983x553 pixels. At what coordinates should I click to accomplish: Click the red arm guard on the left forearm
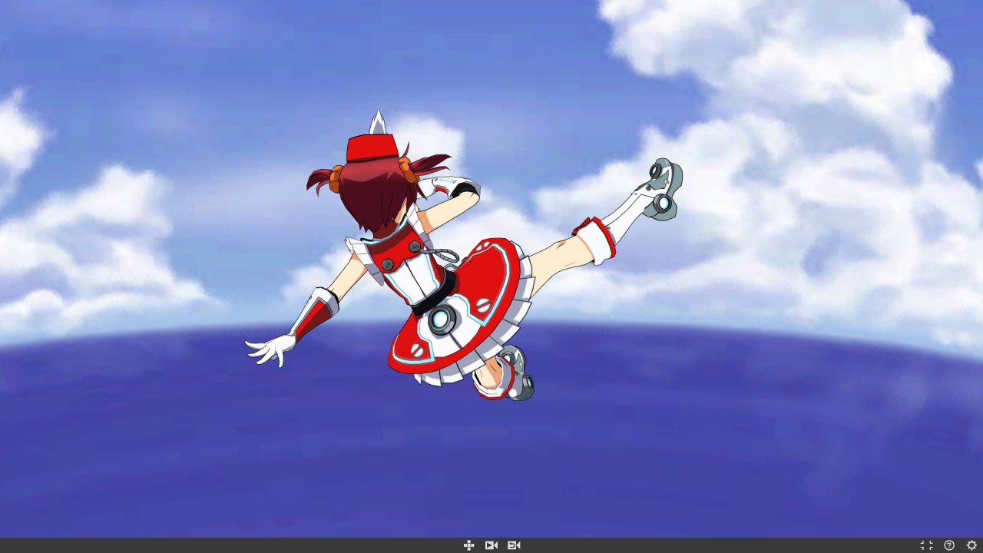(x=315, y=315)
